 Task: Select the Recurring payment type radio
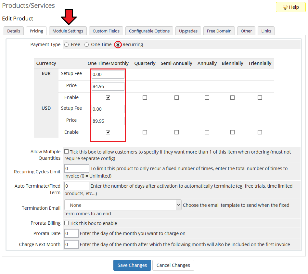click(118, 45)
